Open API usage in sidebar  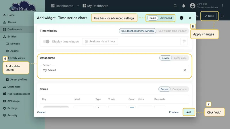pyautogui.click(x=11, y=101)
